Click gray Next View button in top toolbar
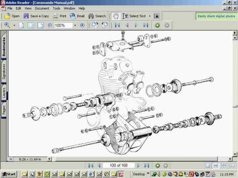The height and width of the screenshot is (178, 238). 167,25
